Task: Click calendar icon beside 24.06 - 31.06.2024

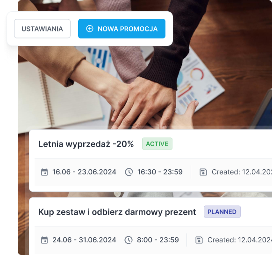Action: click(x=44, y=240)
